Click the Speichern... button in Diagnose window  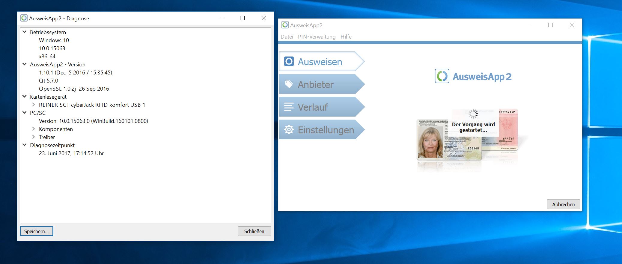37,231
